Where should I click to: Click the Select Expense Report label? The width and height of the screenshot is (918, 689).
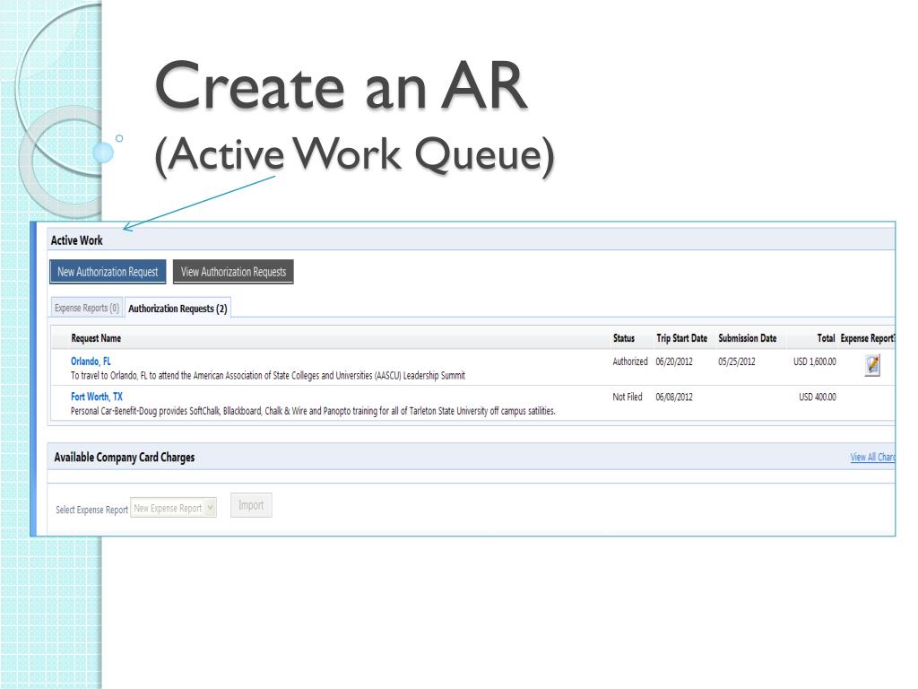(x=91, y=510)
